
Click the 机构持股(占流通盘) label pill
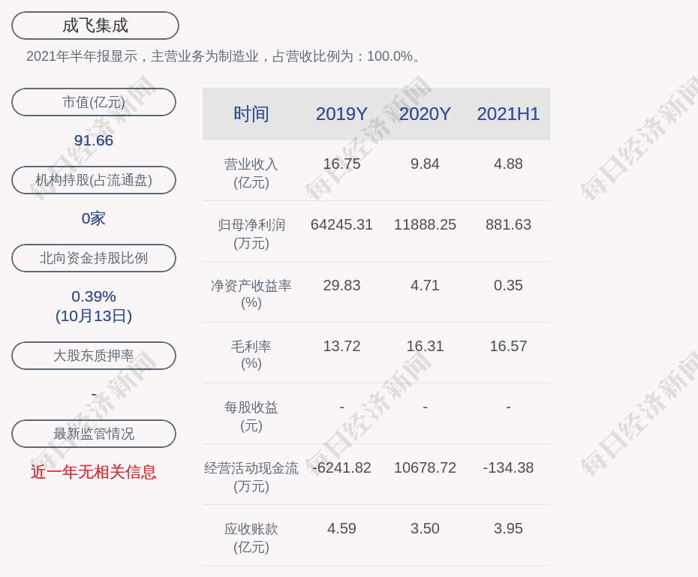(x=94, y=180)
